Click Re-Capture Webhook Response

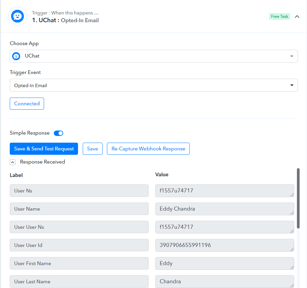(148, 149)
